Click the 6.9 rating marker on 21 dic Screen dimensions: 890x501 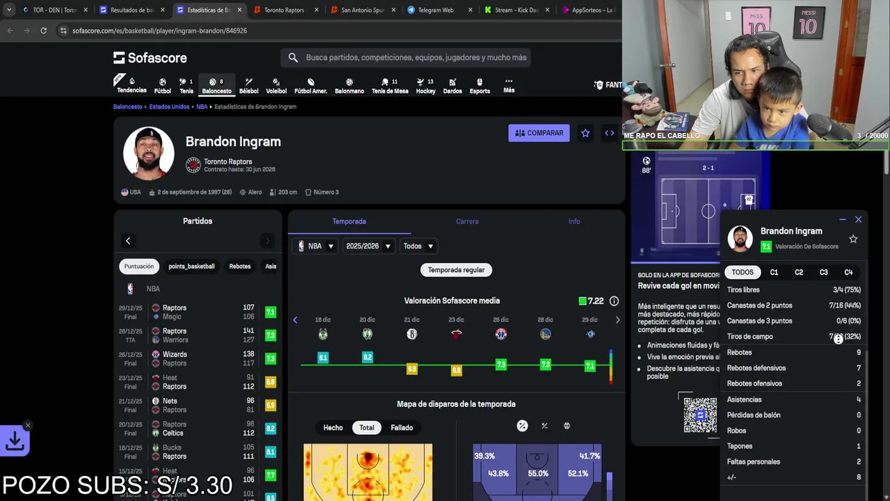point(412,369)
